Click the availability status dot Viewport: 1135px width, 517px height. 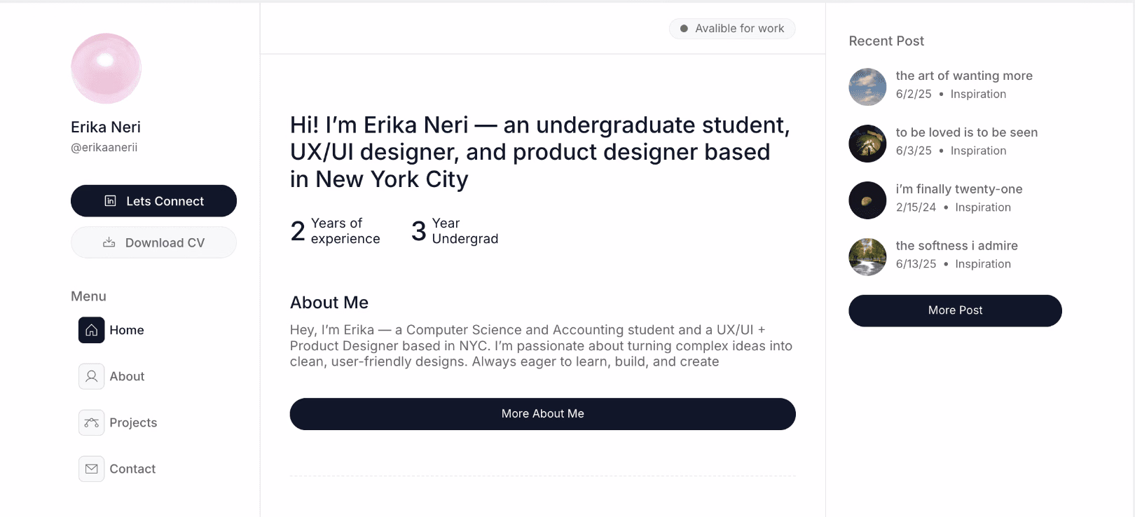pos(683,28)
